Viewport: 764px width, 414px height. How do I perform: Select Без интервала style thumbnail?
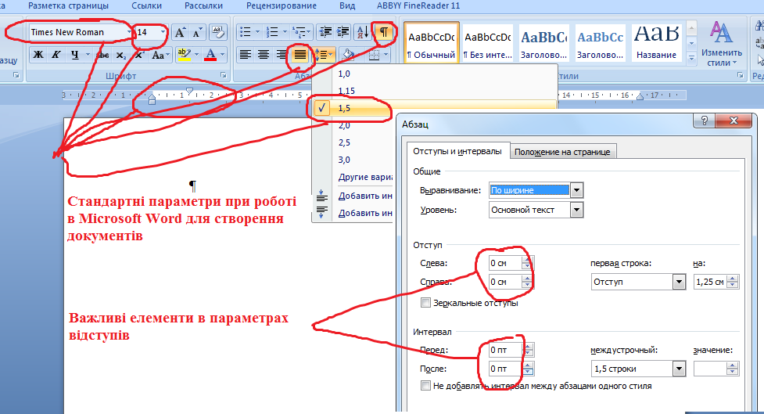[x=488, y=43]
